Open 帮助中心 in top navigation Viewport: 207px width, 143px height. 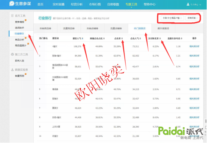(x=149, y=4)
